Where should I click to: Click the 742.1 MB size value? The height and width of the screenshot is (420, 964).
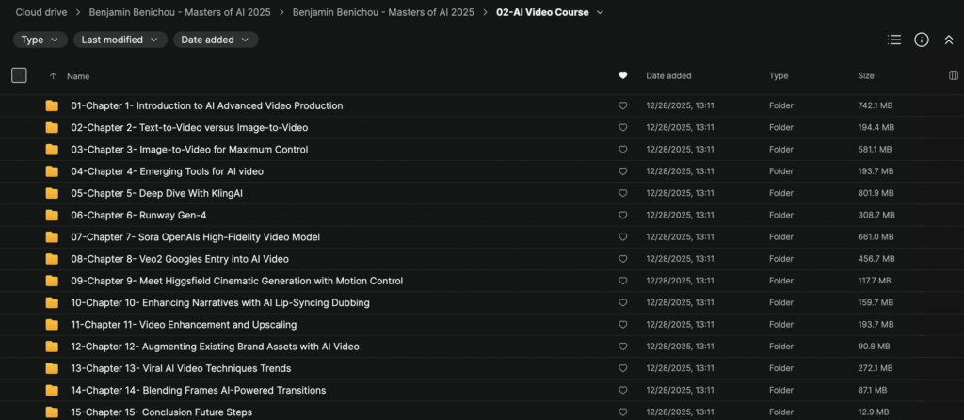[875, 105]
